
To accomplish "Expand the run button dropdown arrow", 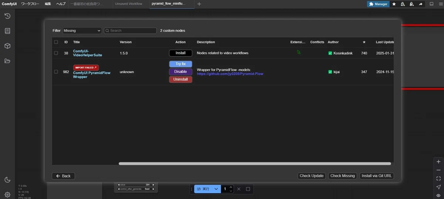I will pyautogui.click(x=216, y=189).
